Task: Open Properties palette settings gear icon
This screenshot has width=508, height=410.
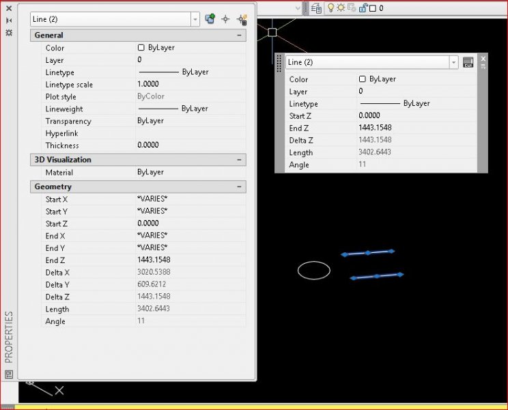Action: (x=9, y=33)
